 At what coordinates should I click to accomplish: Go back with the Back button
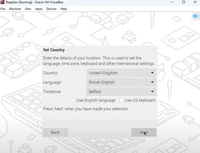55,132
